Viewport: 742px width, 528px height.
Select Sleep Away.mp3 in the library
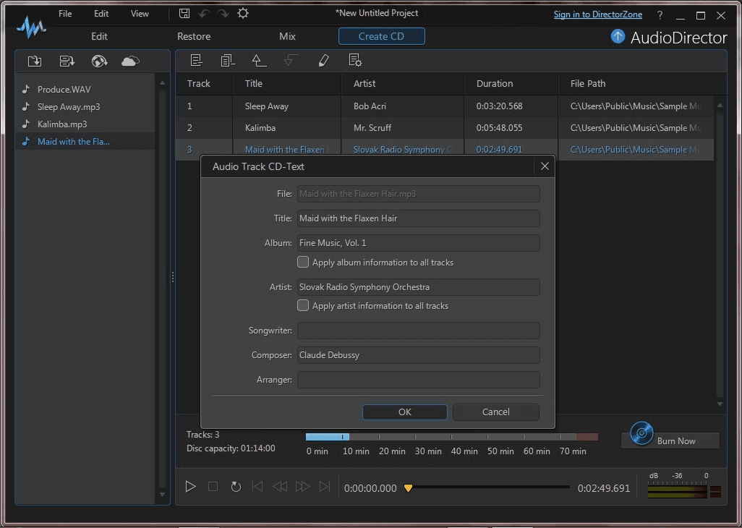tap(85, 107)
